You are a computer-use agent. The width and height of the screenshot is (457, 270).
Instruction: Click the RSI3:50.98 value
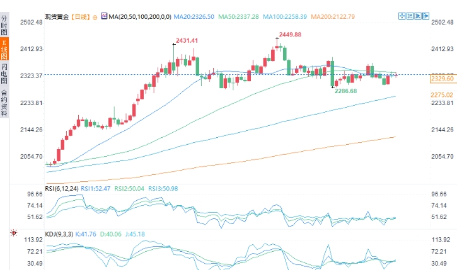[x=163, y=189]
